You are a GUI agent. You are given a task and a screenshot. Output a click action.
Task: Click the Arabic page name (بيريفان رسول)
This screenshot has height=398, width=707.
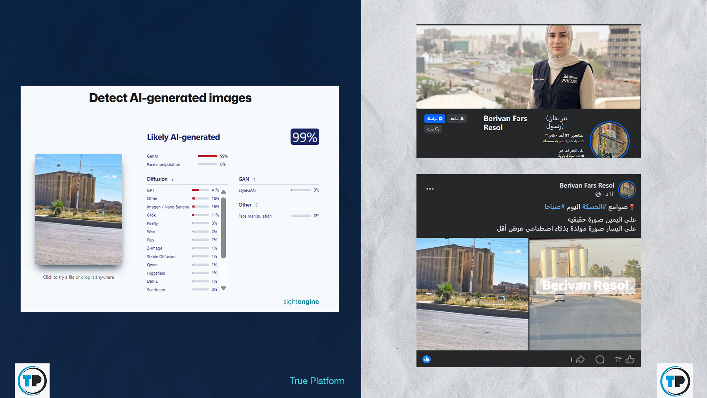(x=556, y=122)
